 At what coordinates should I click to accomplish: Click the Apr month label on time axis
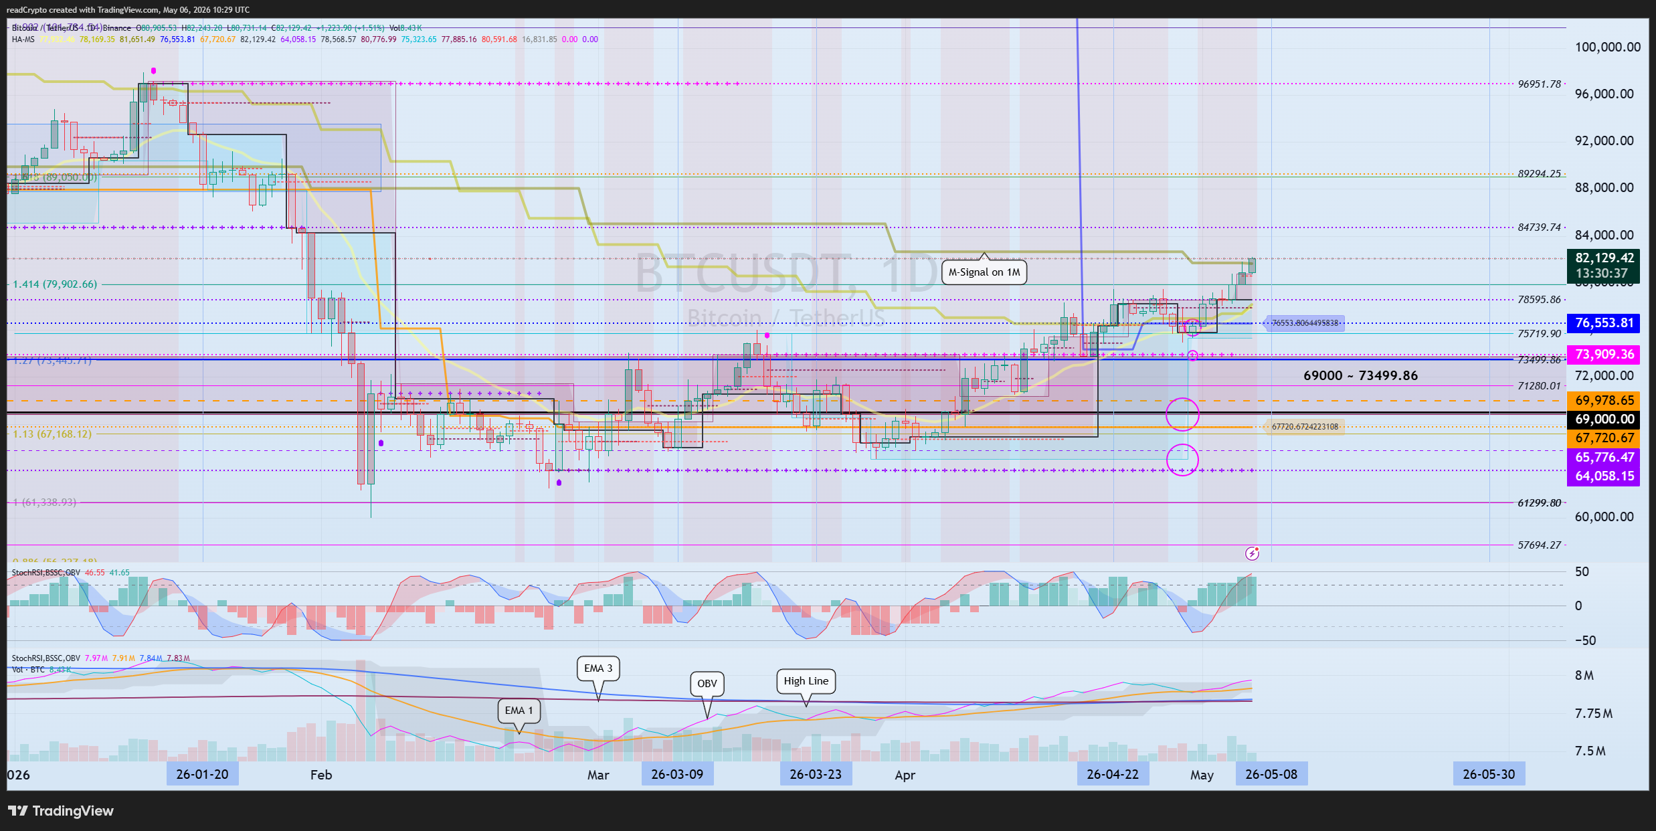(905, 775)
